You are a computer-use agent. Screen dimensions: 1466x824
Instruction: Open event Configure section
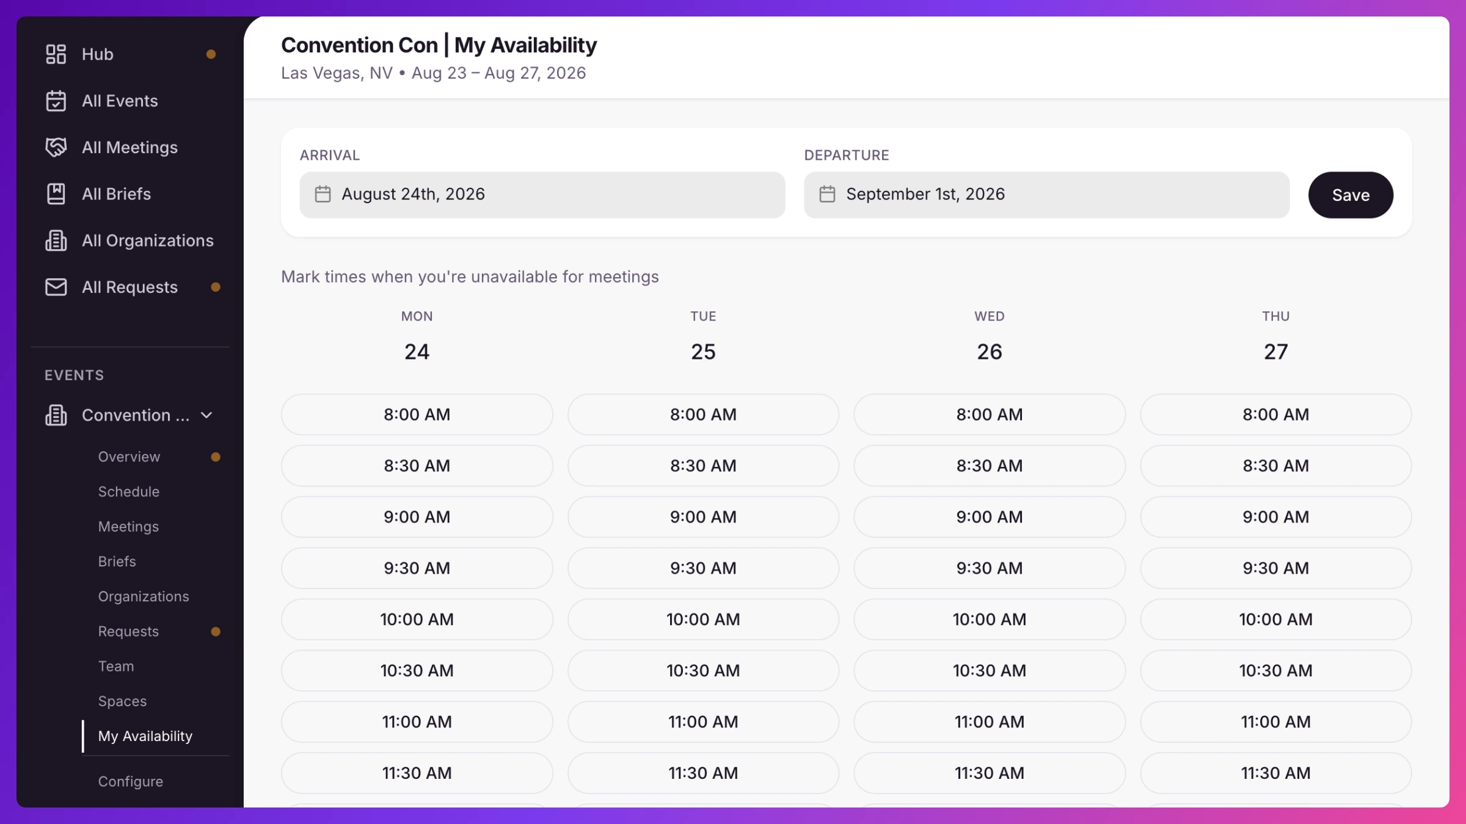tap(131, 781)
